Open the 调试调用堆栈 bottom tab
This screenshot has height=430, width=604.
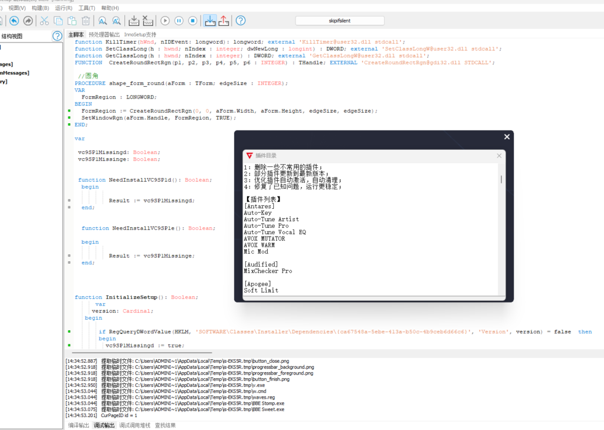134,425
